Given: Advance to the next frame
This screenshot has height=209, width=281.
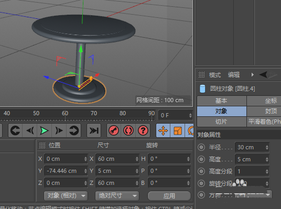Looking at the screenshot, I should tap(59, 130).
